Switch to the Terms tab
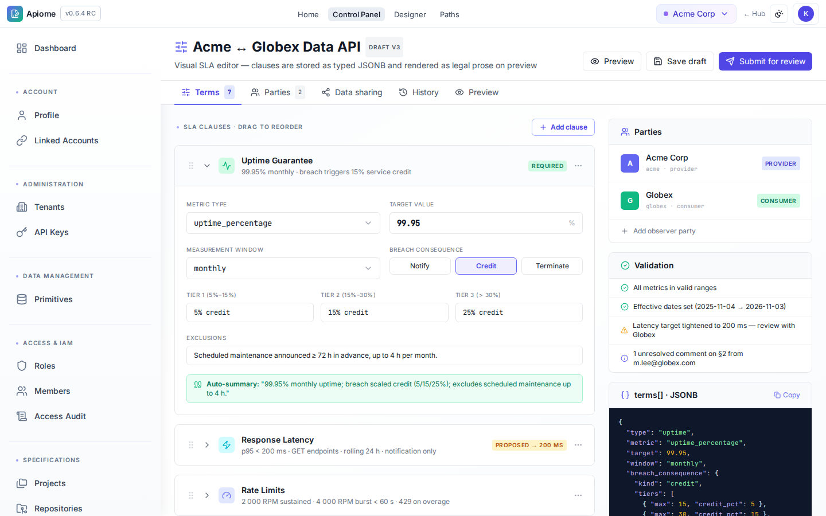The width and height of the screenshot is (826, 516). click(x=208, y=92)
